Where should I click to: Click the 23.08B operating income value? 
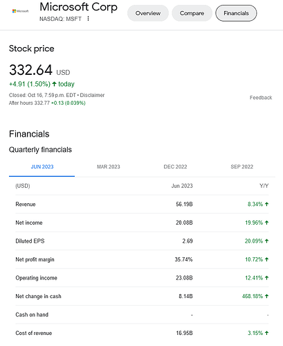point(184,278)
